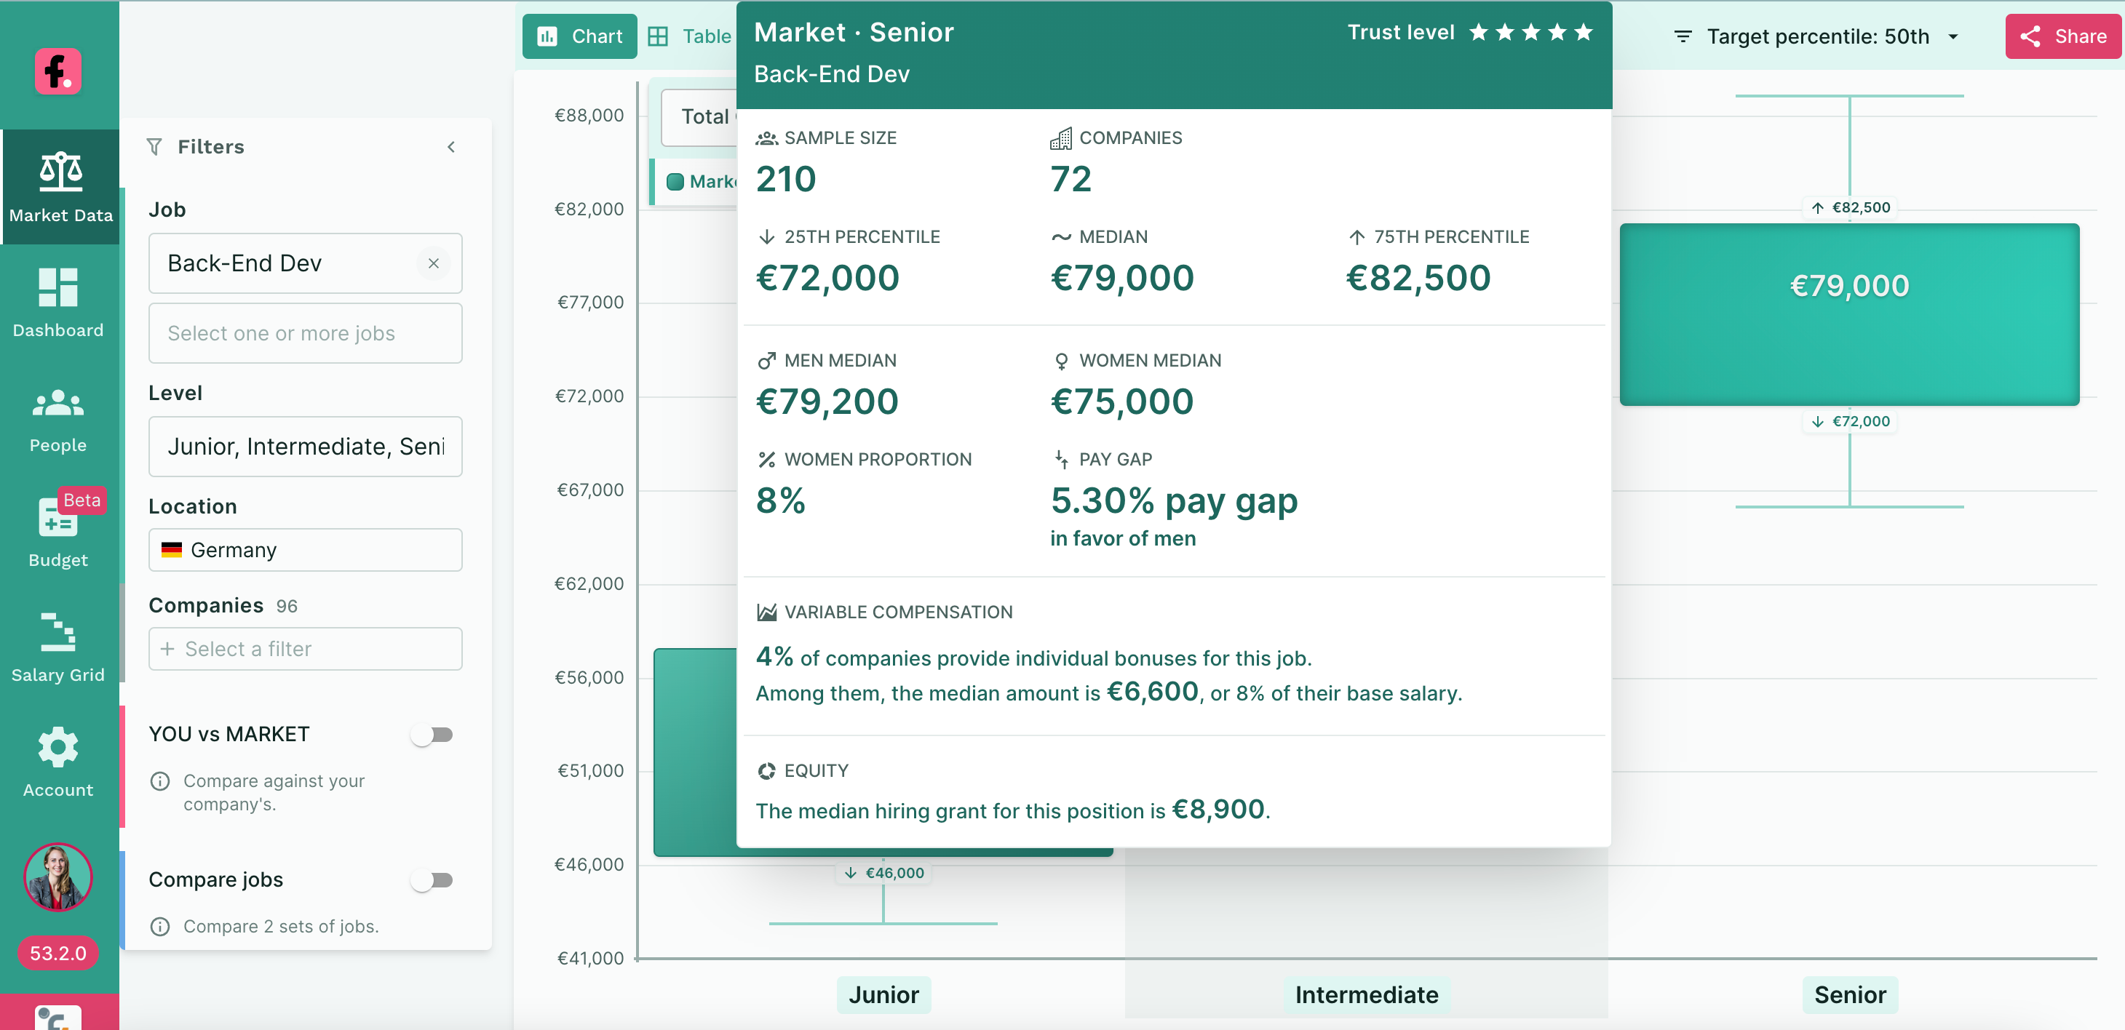Click the pink logo icon
Image resolution: width=2125 pixels, height=1030 pixels.
tap(58, 72)
